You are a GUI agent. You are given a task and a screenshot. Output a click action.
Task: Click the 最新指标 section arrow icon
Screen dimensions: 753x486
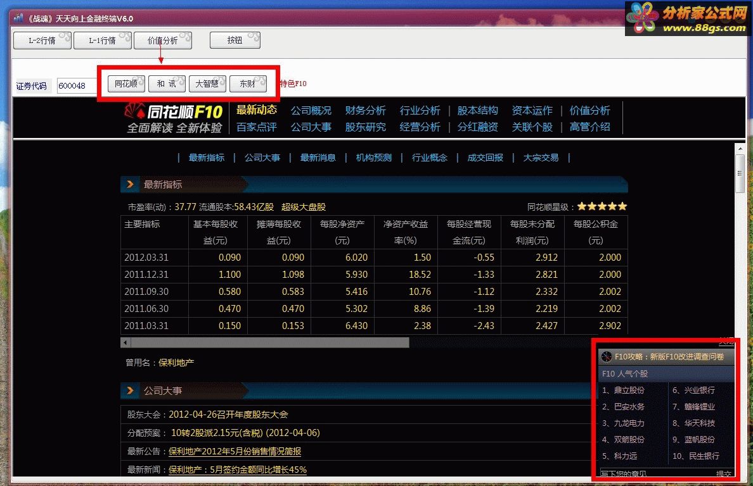click(x=130, y=184)
